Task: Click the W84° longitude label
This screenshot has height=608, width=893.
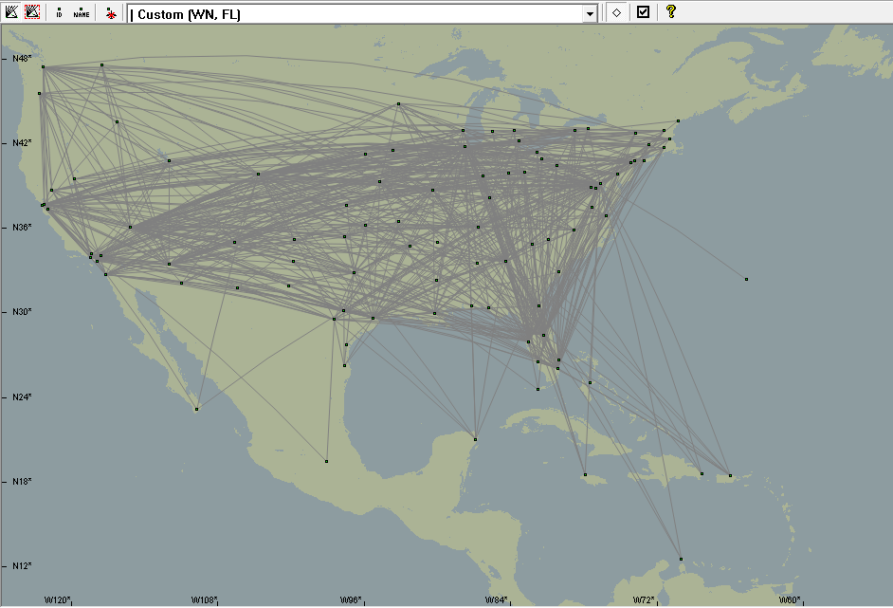Action: pos(496,600)
